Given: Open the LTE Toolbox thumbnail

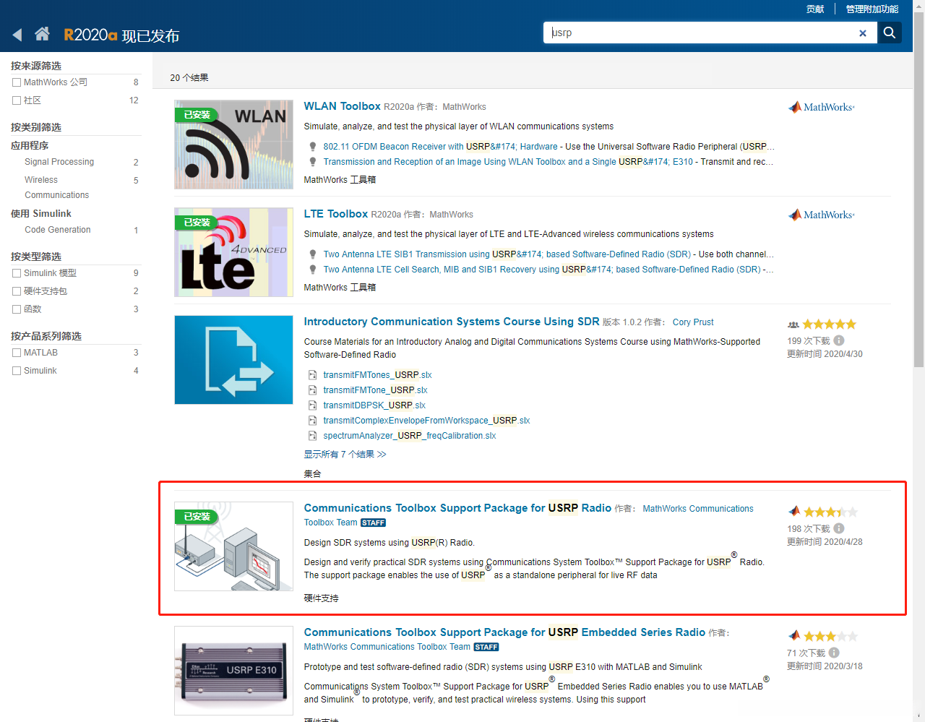Looking at the screenshot, I should (233, 252).
